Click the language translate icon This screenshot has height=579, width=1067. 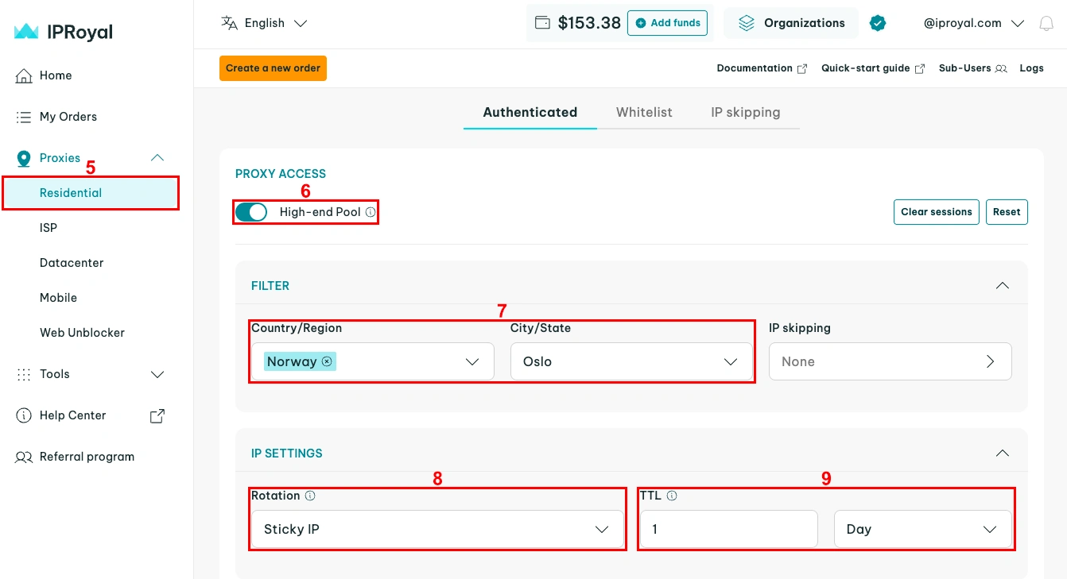click(229, 23)
